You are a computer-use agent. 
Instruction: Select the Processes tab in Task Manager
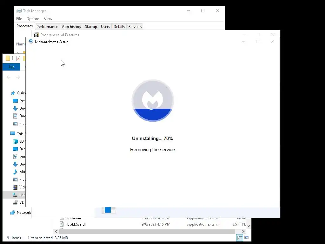24,26
